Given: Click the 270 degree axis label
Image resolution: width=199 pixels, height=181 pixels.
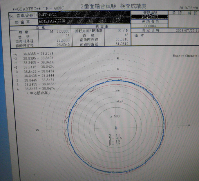Looking at the screenshot, I should coord(37,130).
